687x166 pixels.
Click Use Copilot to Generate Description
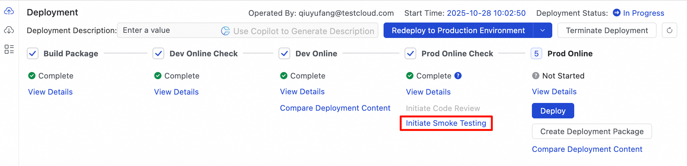pyautogui.click(x=304, y=31)
